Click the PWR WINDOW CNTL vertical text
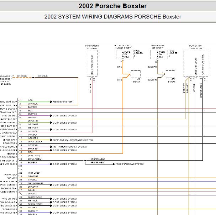Screen dimensions: 216x215 click(x=202, y=65)
